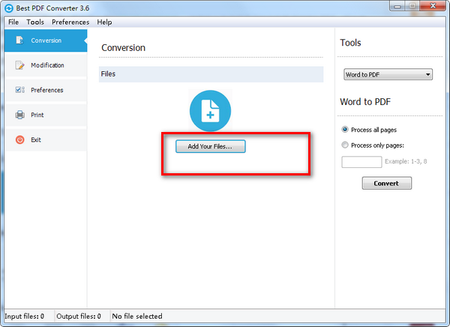Click the Print printer icon
Image resolution: width=450 pixels, height=327 pixels.
pos(19,115)
